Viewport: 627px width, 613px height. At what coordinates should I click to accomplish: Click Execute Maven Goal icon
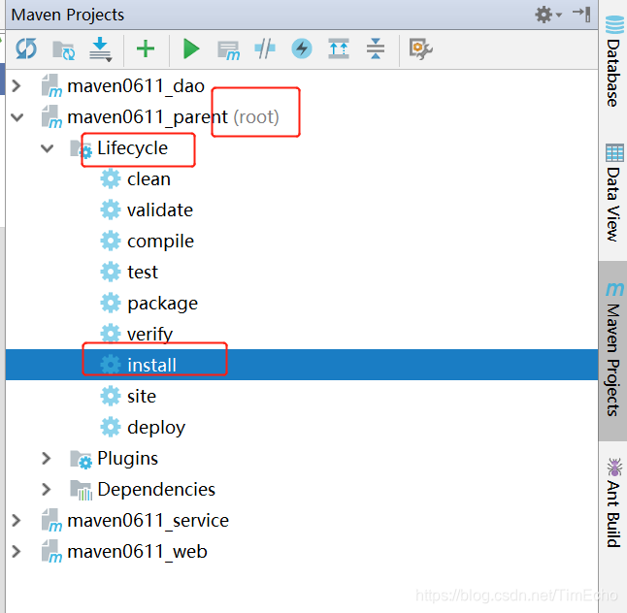point(228,49)
